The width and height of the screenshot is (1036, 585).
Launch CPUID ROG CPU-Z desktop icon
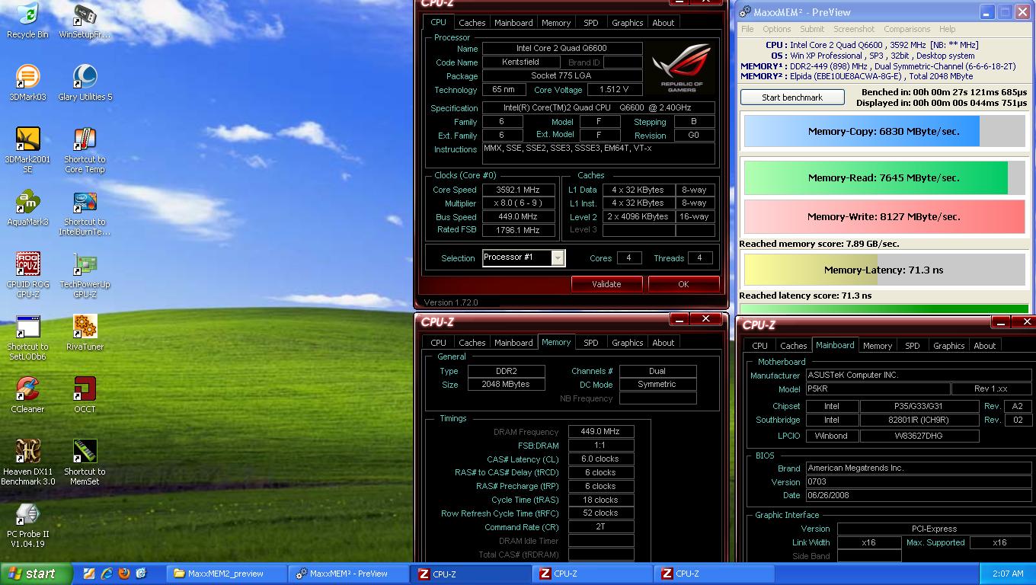point(27,275)
